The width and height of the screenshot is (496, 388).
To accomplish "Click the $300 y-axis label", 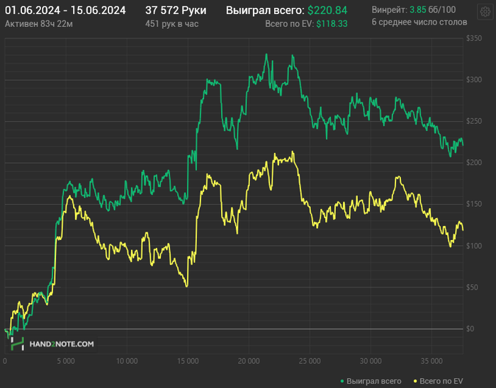I will 474,79.
